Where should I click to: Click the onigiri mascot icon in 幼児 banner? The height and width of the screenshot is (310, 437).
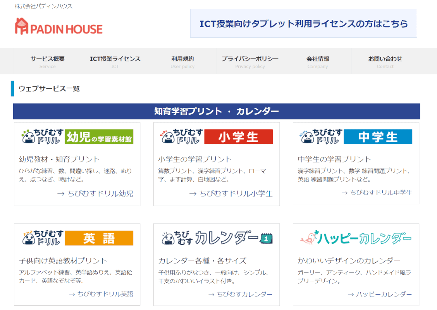[28, 137]
